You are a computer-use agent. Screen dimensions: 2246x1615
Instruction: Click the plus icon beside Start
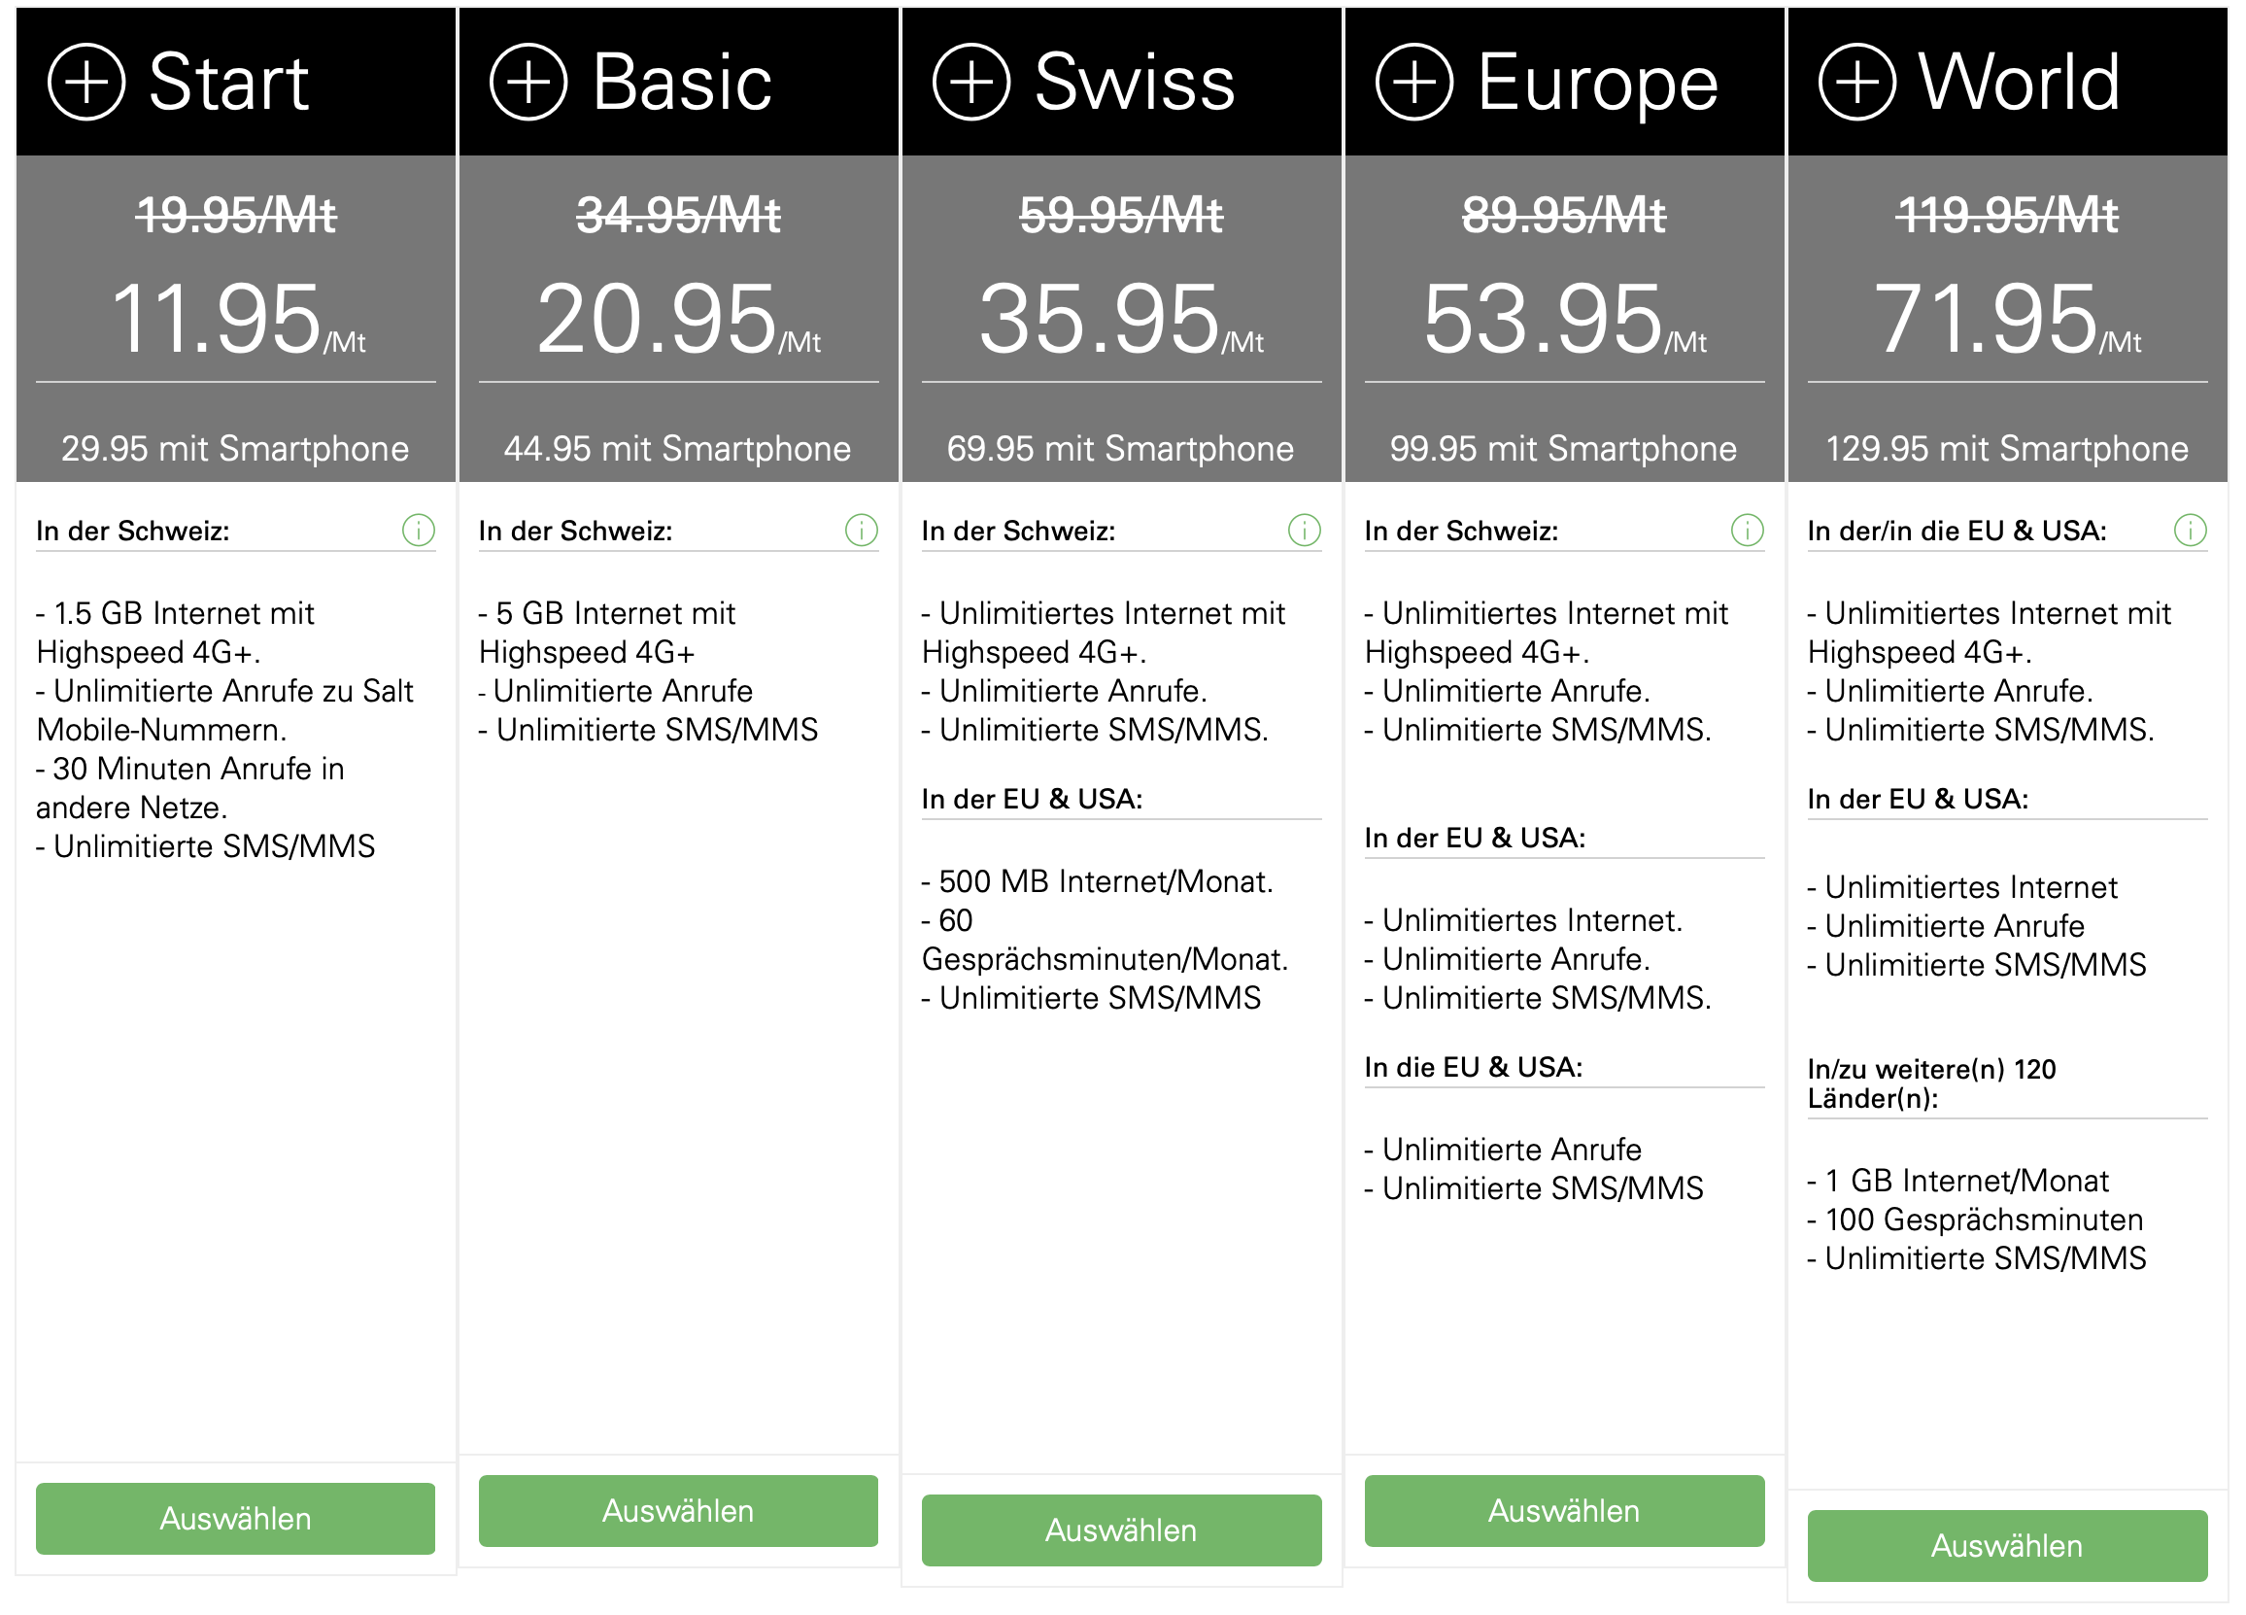[x=87, y=83]
